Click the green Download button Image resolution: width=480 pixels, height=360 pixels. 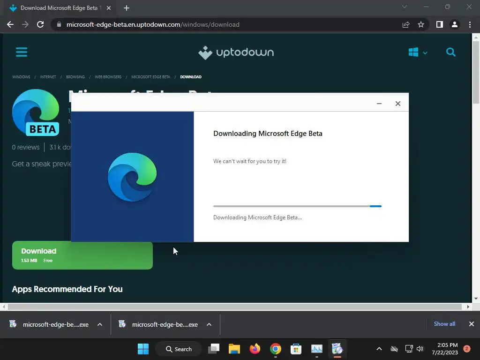click(82, 255)
